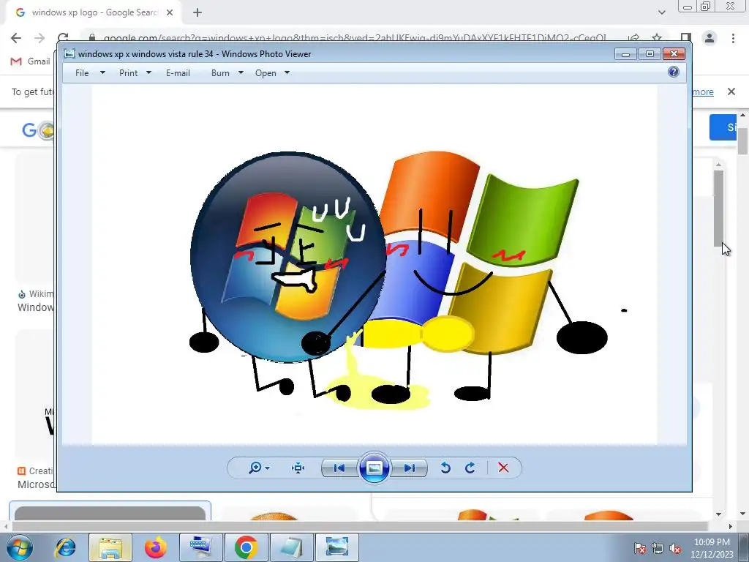The height and width of the screenshot is (562, 749).
Task: Open the Open menu in Photo Viewer
Action: 266,73
